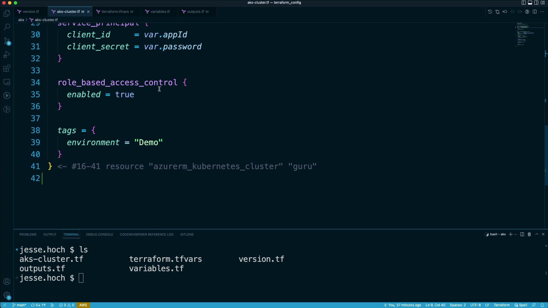
Task: Open the new terminal launch profile dropdown
Action: pos(515,234)
